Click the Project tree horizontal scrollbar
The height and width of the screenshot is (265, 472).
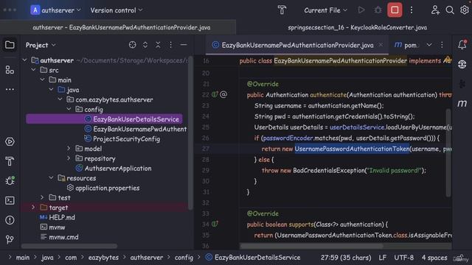click(x=69, y=246)
